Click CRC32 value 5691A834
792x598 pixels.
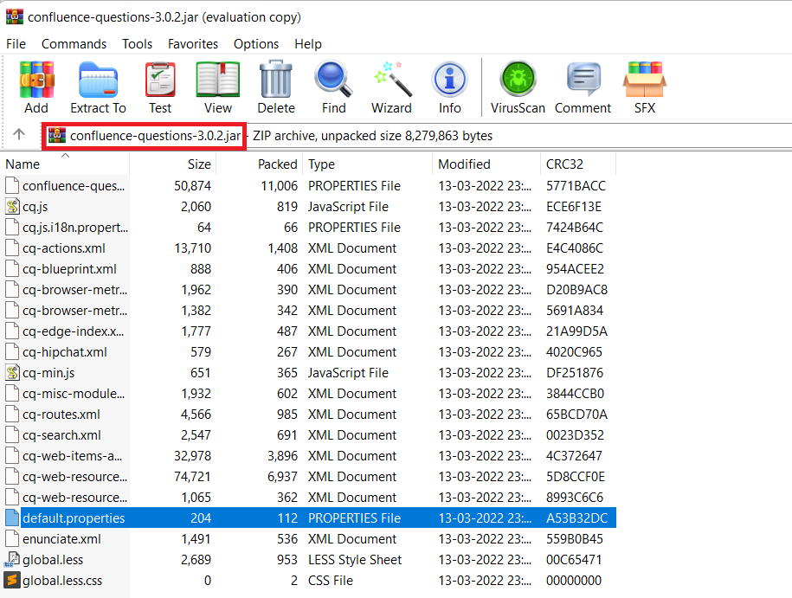coord(575,310)
